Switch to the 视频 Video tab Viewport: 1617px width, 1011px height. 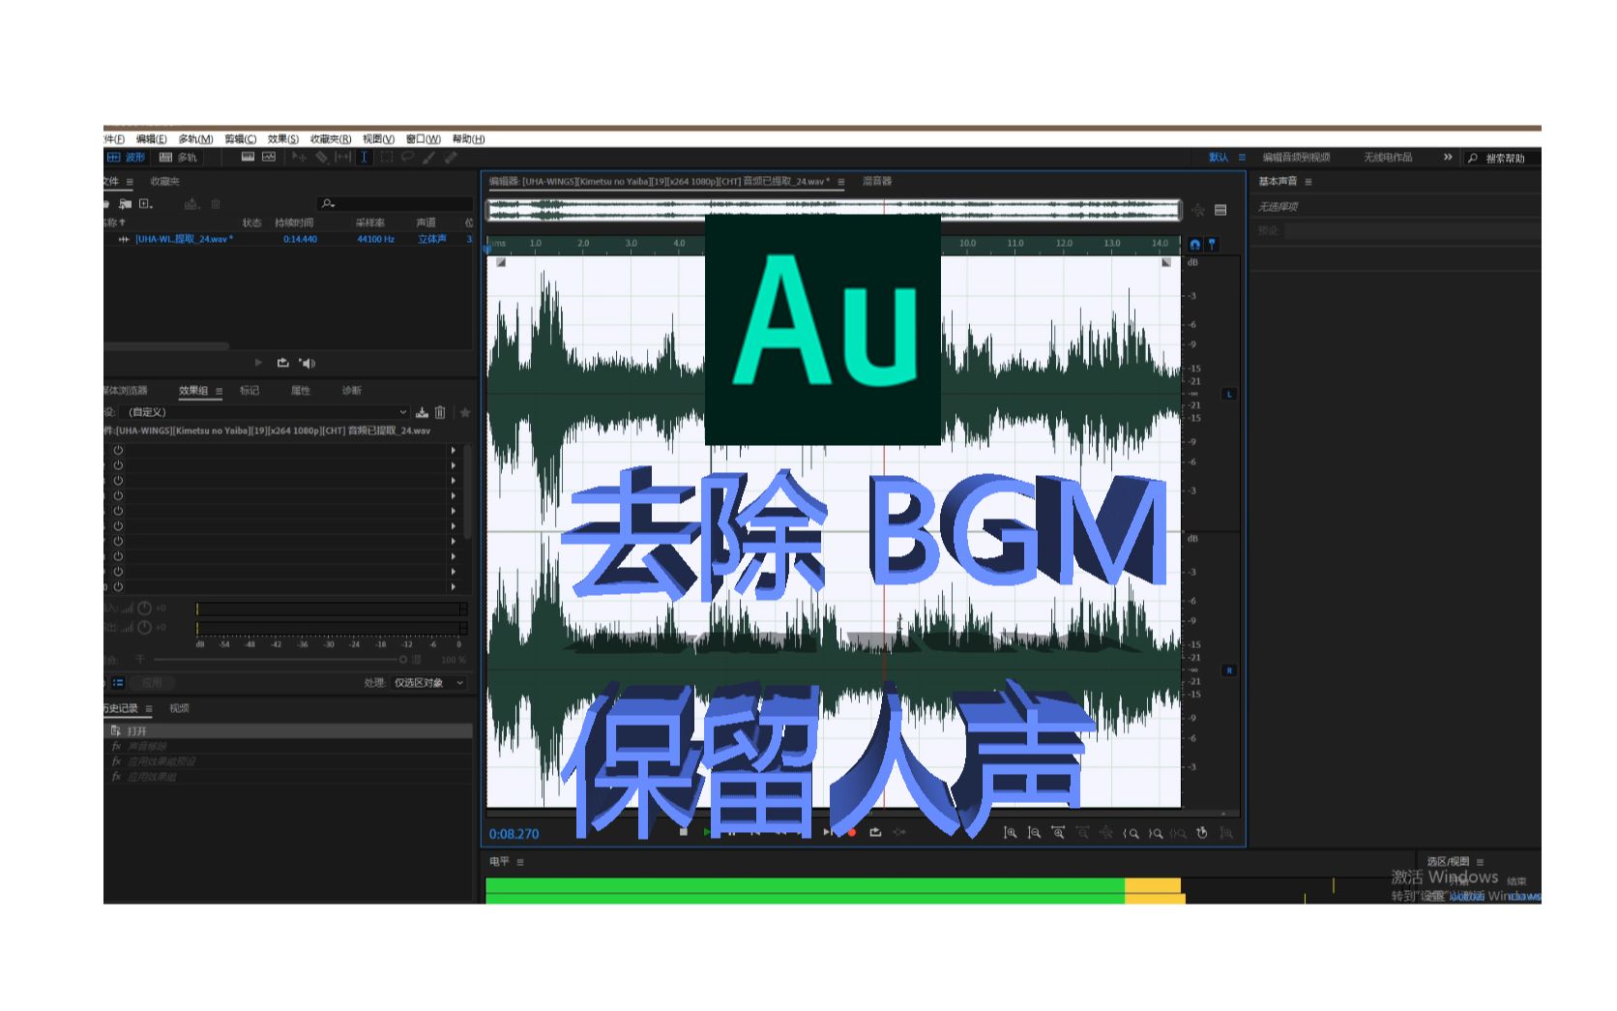pyautogui.click(x=180, y=709)
